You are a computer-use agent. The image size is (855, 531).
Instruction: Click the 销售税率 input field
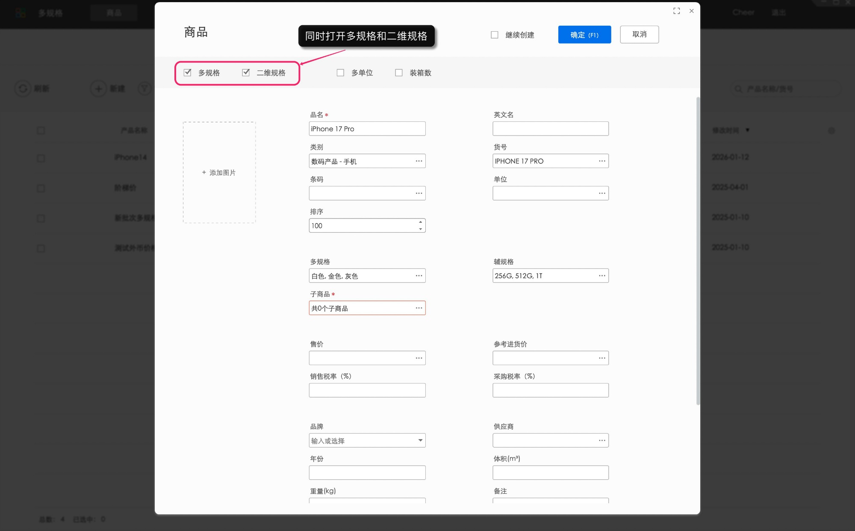coord(367,390)
